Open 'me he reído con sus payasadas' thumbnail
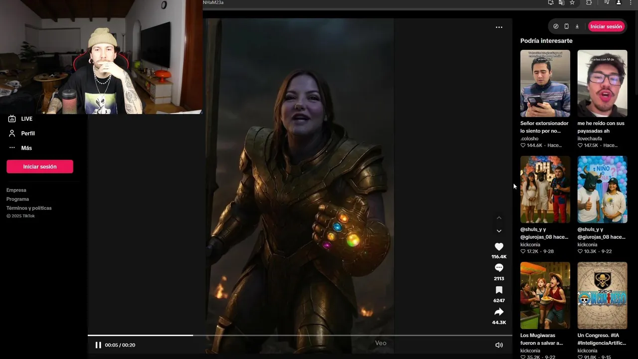This screenshot has width=638, height=359. tap(602, 83)
